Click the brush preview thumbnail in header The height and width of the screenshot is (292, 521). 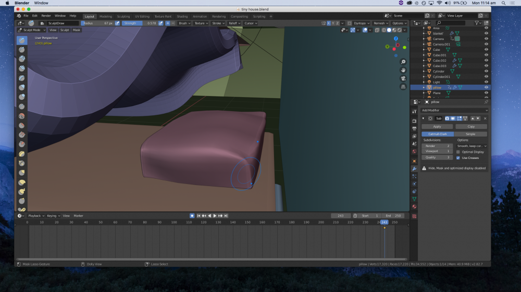click(31, 23)
